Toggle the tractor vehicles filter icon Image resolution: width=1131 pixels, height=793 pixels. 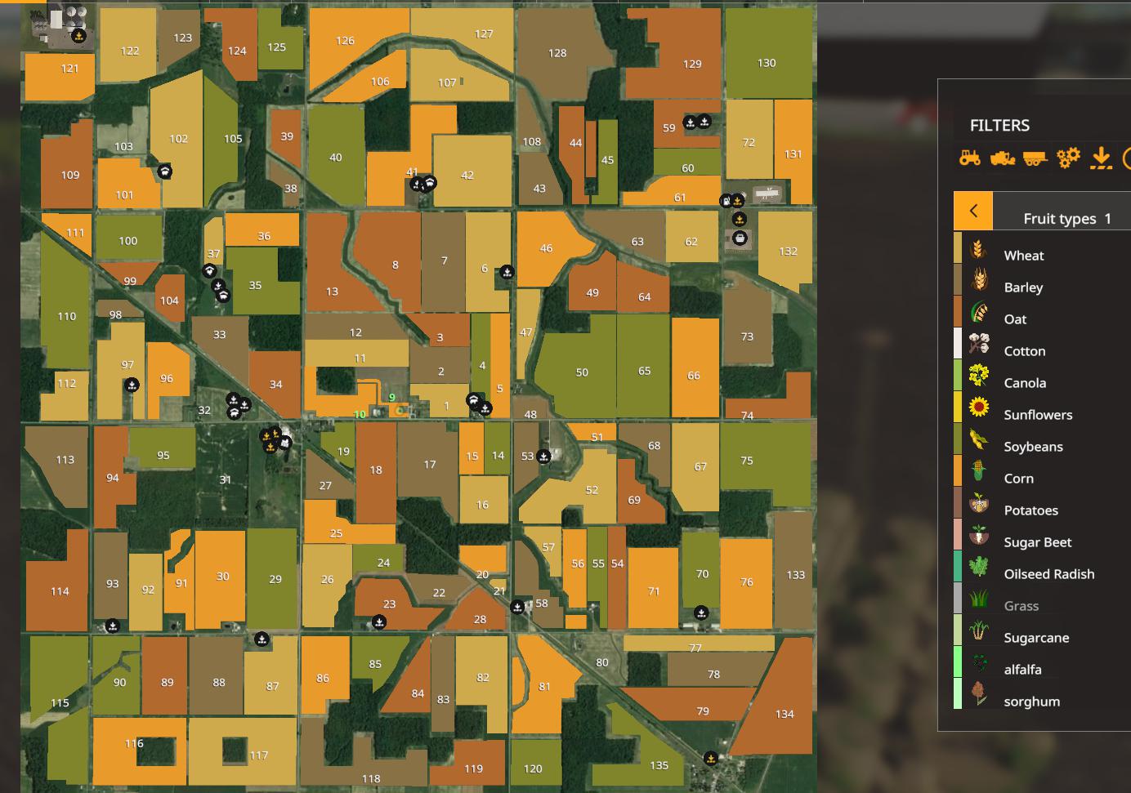point(970,157)
